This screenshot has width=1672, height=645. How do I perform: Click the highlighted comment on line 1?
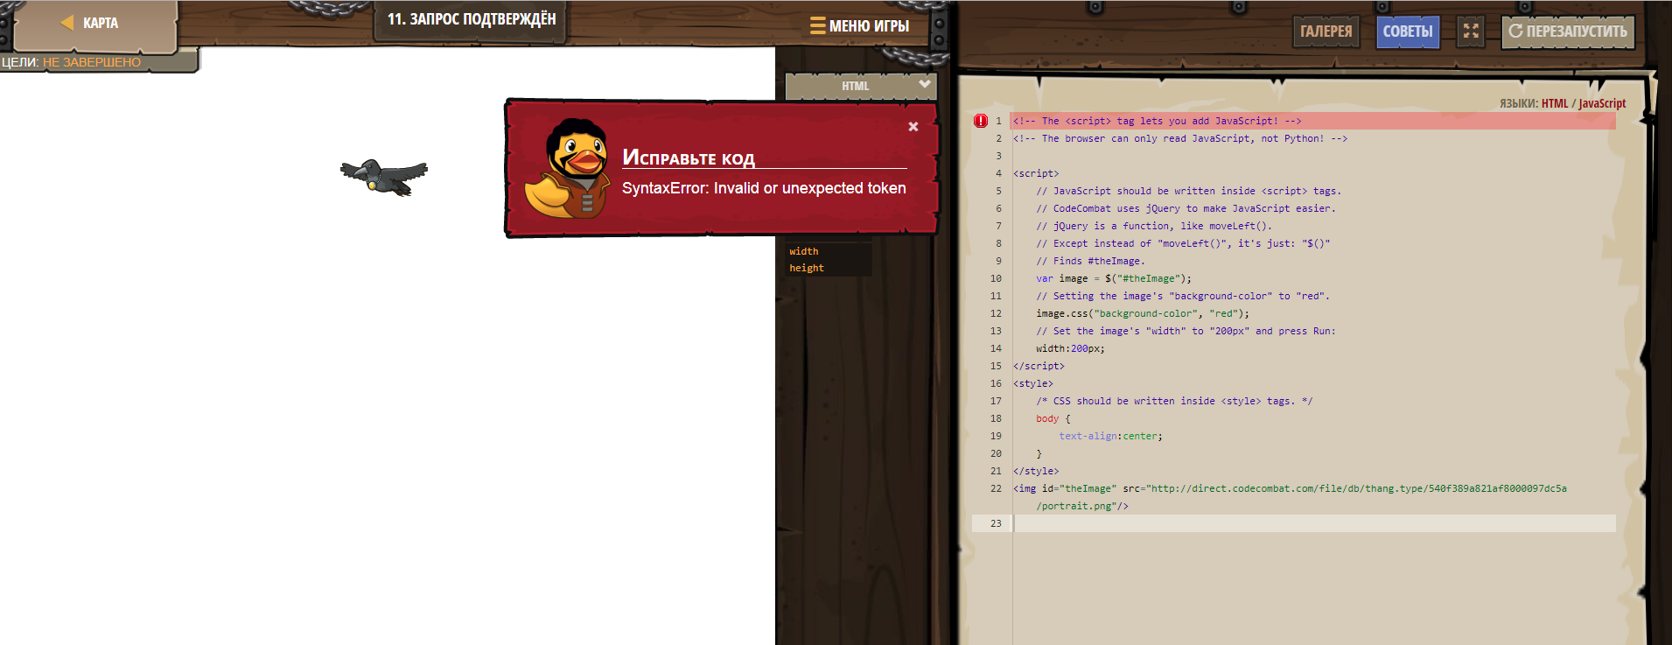pyautogui.click(x=1158, y=121)
